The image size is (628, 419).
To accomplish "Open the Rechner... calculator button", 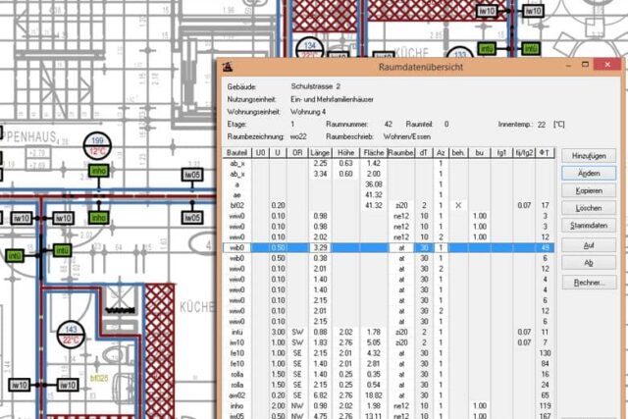I will [x=595, y=282].
